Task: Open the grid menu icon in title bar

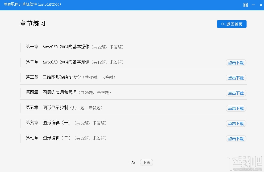Action: (x=245, y=5)
